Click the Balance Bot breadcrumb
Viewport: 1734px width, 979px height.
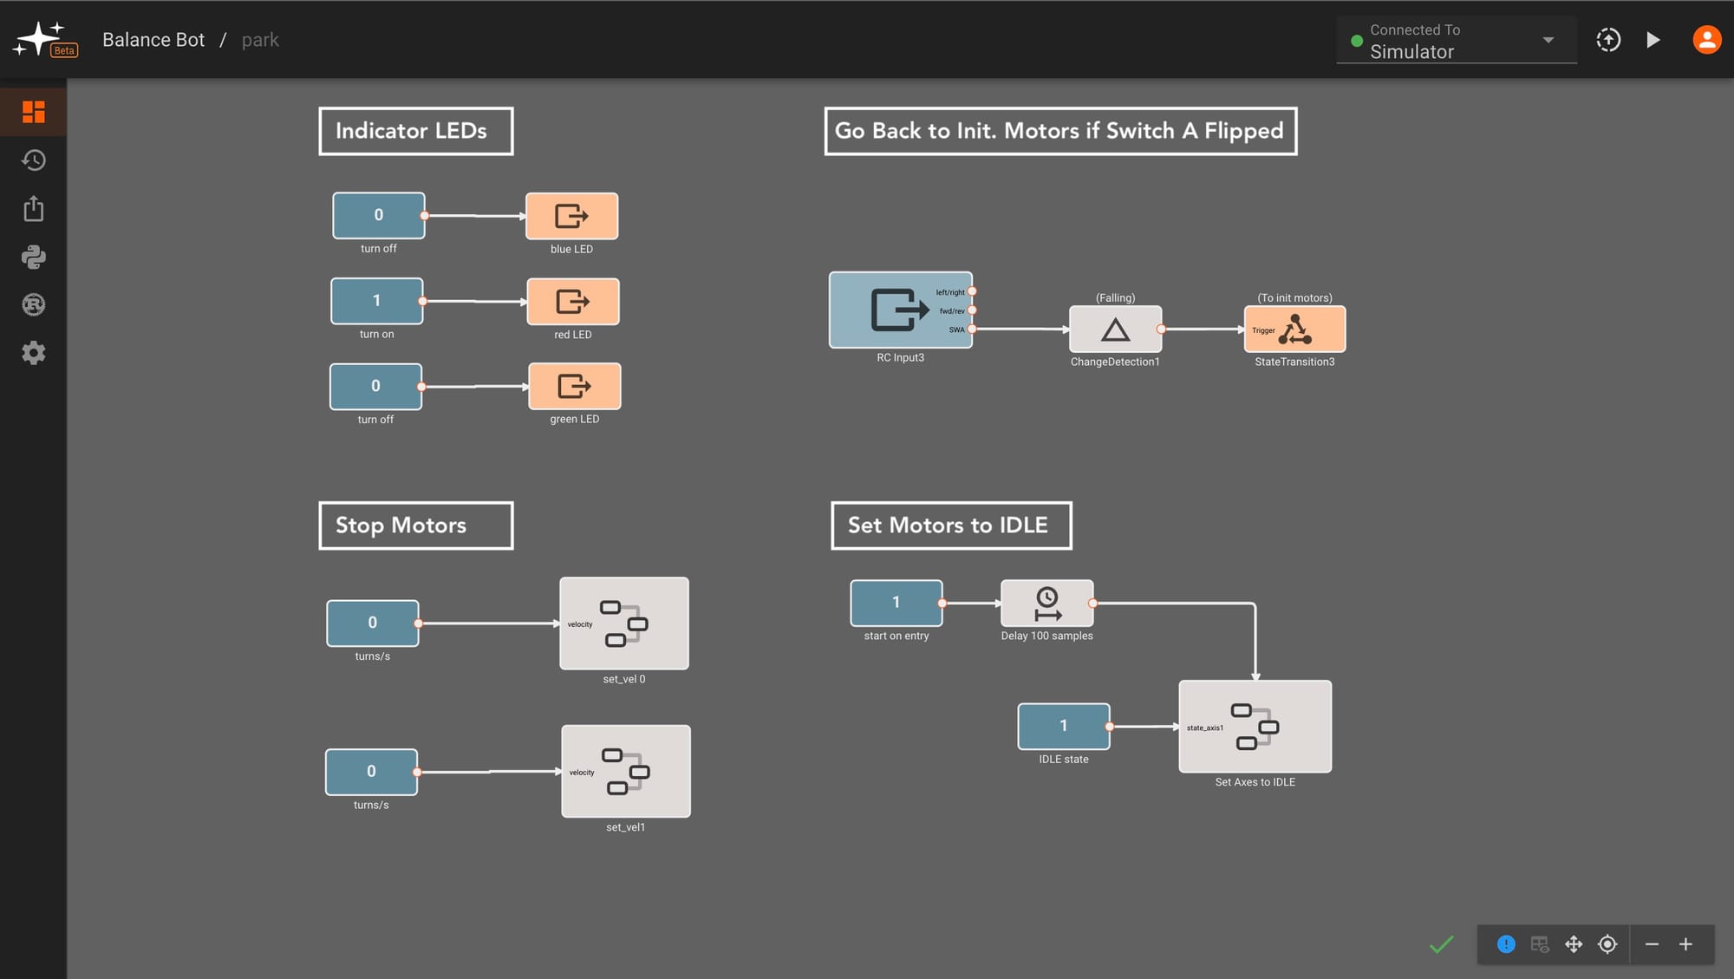(x=153, y=40)
